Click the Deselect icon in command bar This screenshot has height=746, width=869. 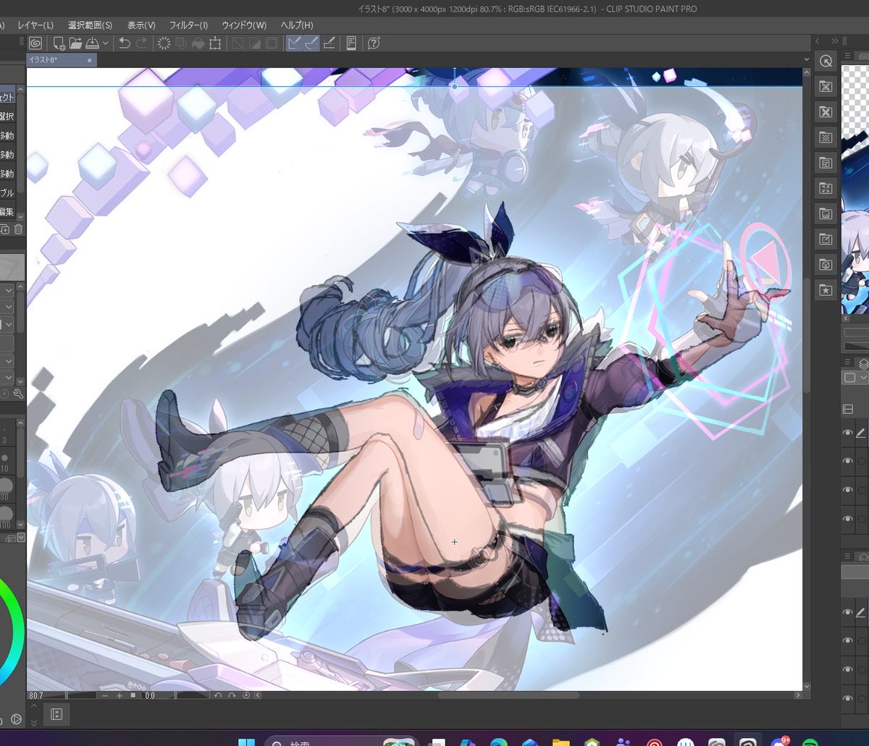[237, 43]
